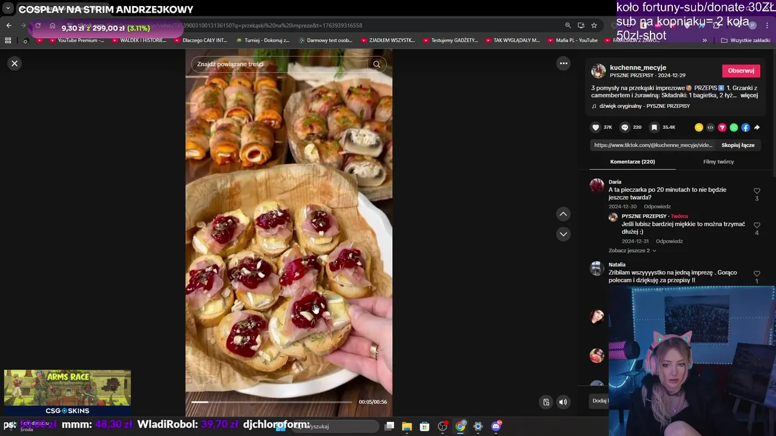Seek on the video progress bar
The height and width of the screenshot is (436, 776).
[x=272, y=402]
